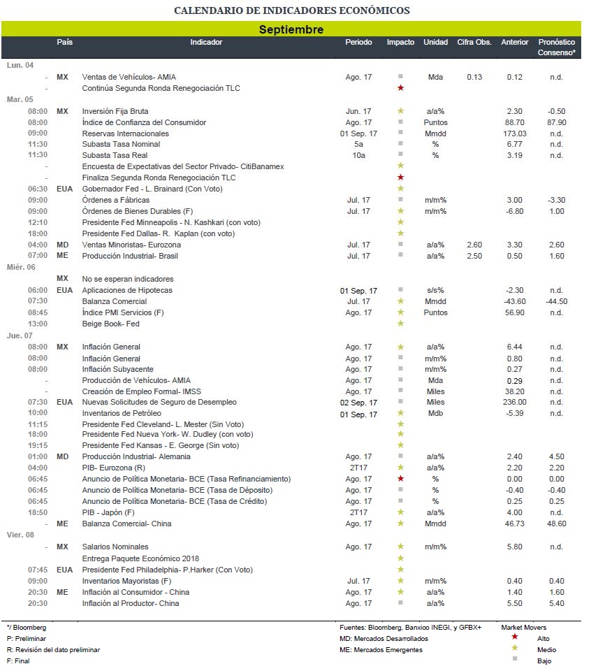Click the Septiembre month header bar
591x671 pixels.
pos(291,29)
